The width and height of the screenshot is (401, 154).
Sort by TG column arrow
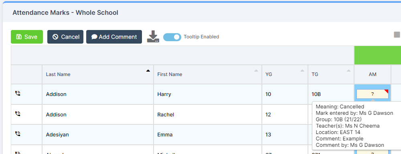click(x=348, y=71)
